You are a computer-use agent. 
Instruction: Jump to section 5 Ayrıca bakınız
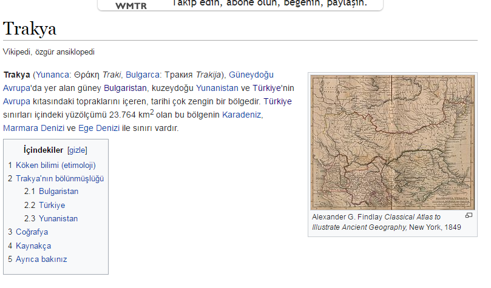(x=38, y=260)
